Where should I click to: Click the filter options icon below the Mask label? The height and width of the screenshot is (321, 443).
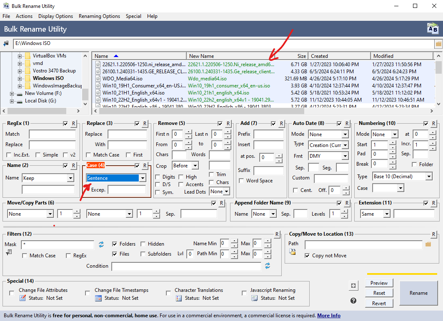click(9, 252)
